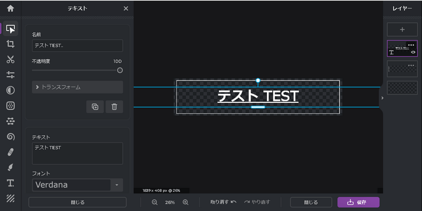422x211 pixels.
Task: Select the Cutout scissors tool
Action: 10,60
